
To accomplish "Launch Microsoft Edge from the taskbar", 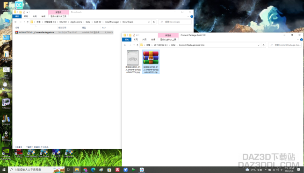I will click(93, 170).
